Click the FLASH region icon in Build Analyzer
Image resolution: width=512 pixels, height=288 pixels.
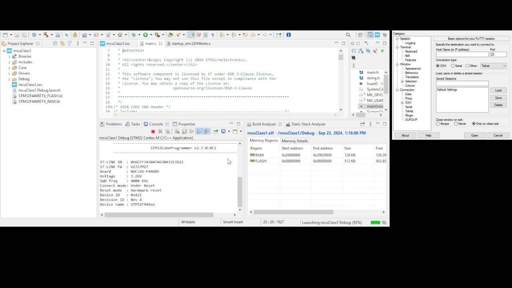tap(252, 161)
